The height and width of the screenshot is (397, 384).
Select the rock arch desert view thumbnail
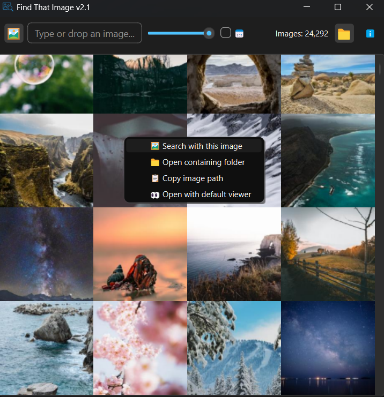[234, 84]
